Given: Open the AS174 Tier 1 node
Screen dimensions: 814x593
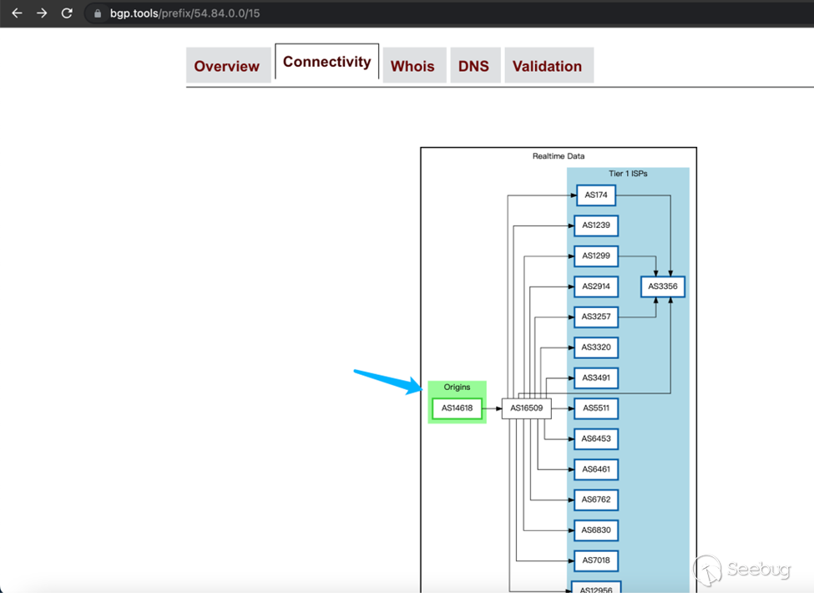Looking at the screenshot, I should pos(596,195).
